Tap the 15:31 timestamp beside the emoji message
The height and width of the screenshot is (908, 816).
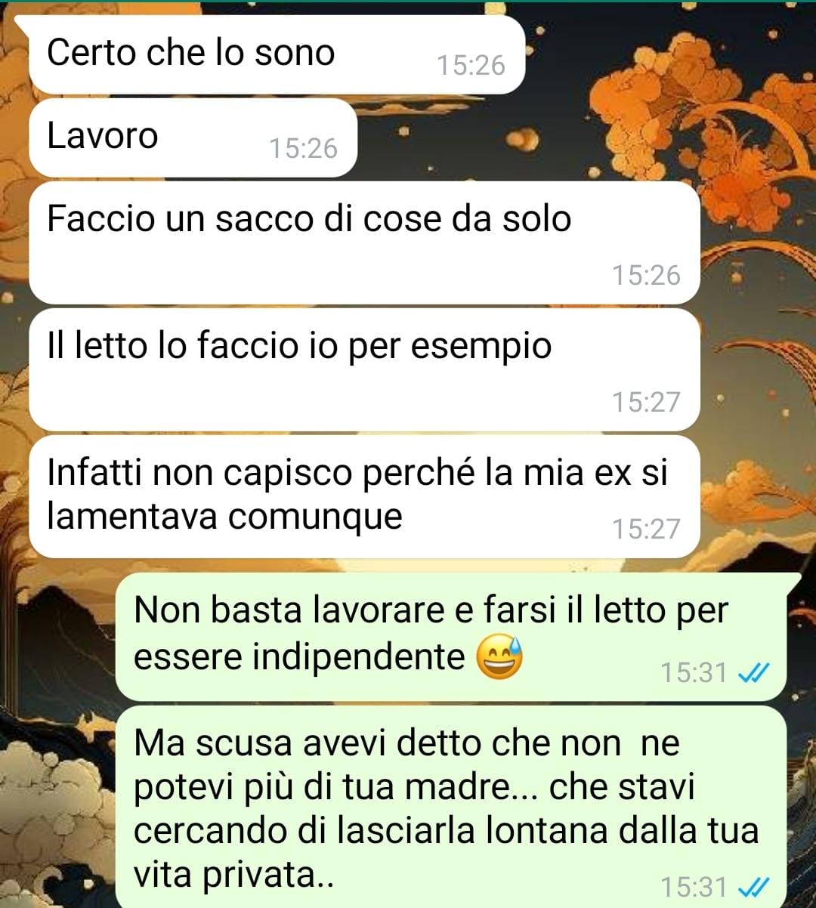click(694, 672)
